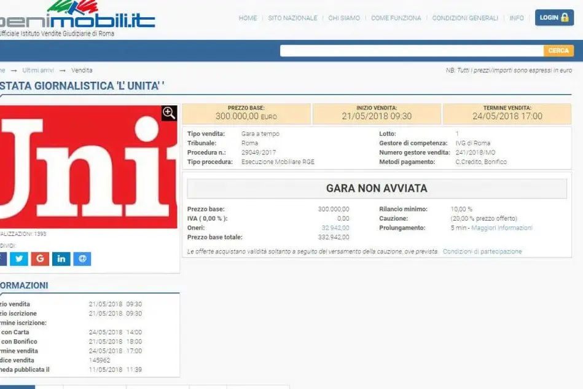Open the INFO menu item

(x=517, y=18)
